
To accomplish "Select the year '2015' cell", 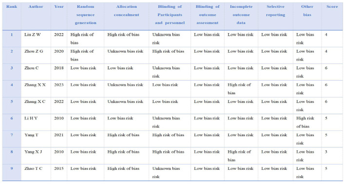I will click(59, 168).
